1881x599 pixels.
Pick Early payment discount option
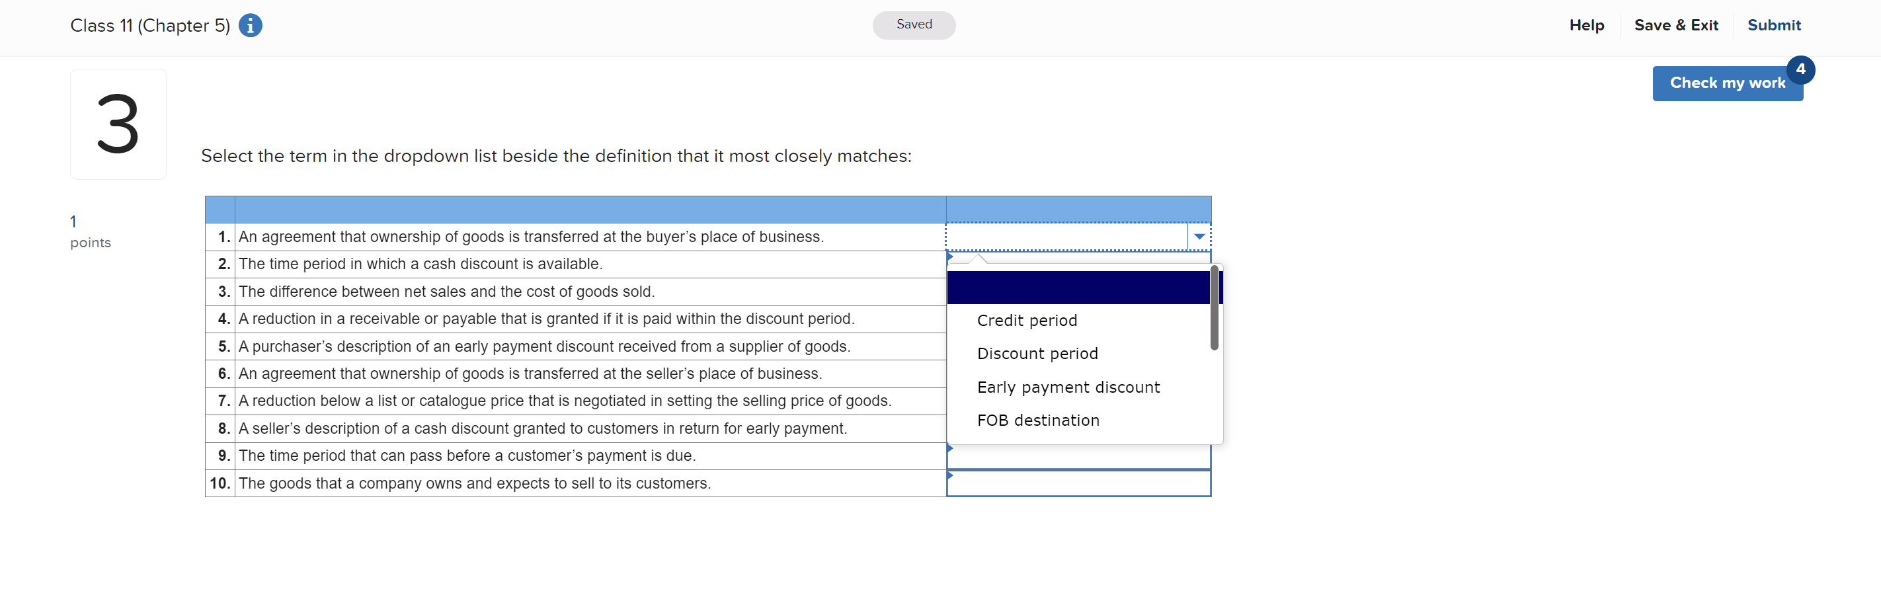(x=1068, y=387)
